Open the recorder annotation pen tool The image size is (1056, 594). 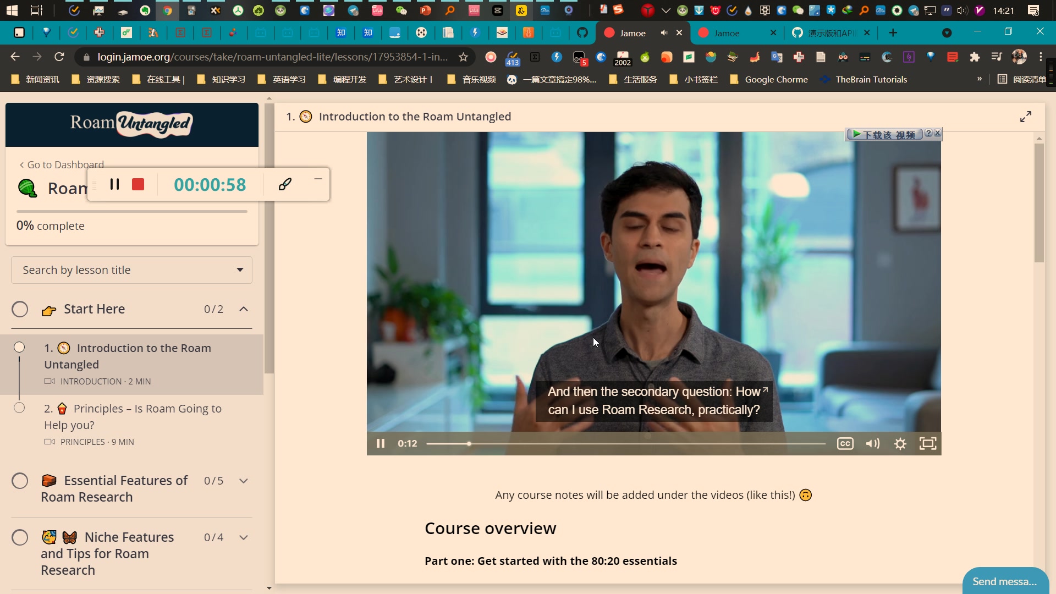(x=285, y=184)
